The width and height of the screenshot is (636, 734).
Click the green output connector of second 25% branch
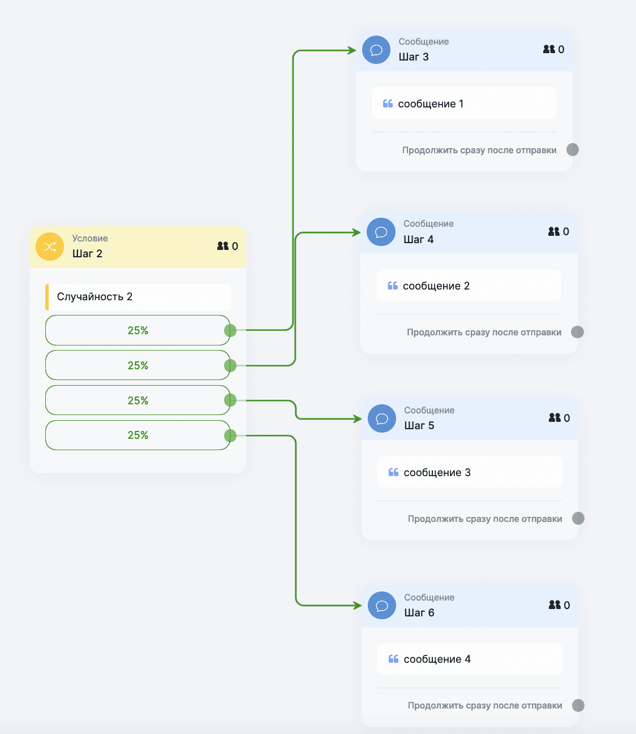[230, 365]
